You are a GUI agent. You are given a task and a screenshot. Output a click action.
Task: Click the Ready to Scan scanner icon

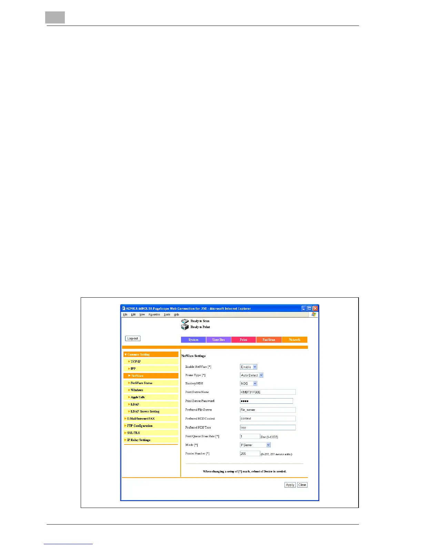click(185, 321)
